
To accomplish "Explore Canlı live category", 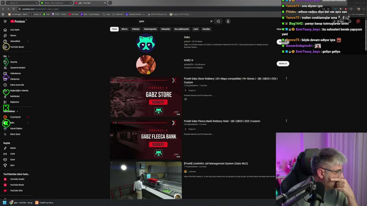I will 12,154.
